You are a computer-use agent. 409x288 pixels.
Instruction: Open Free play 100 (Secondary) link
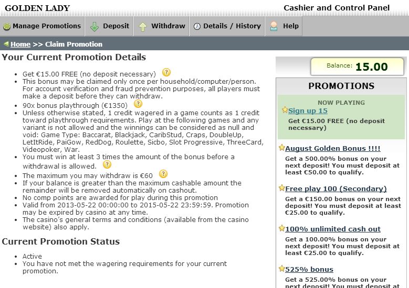tap(336, 189)
